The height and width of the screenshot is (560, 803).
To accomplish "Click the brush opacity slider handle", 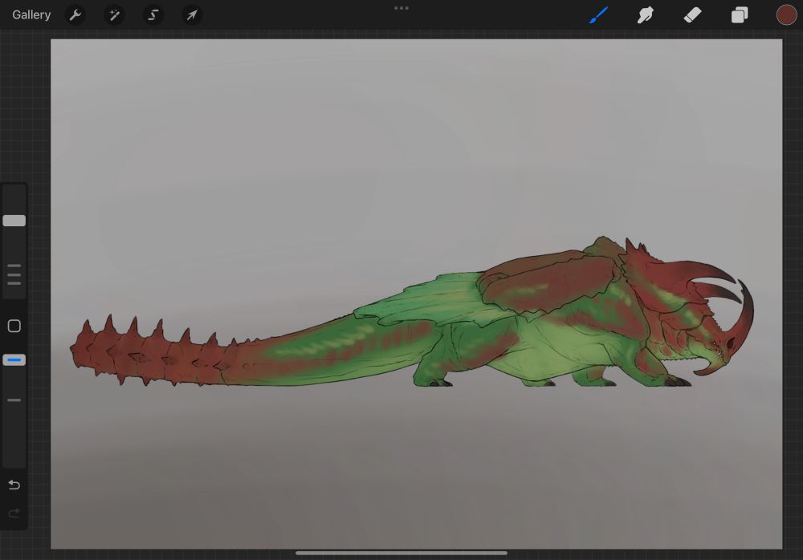I will pyautogui.click(x=14, y=360).
